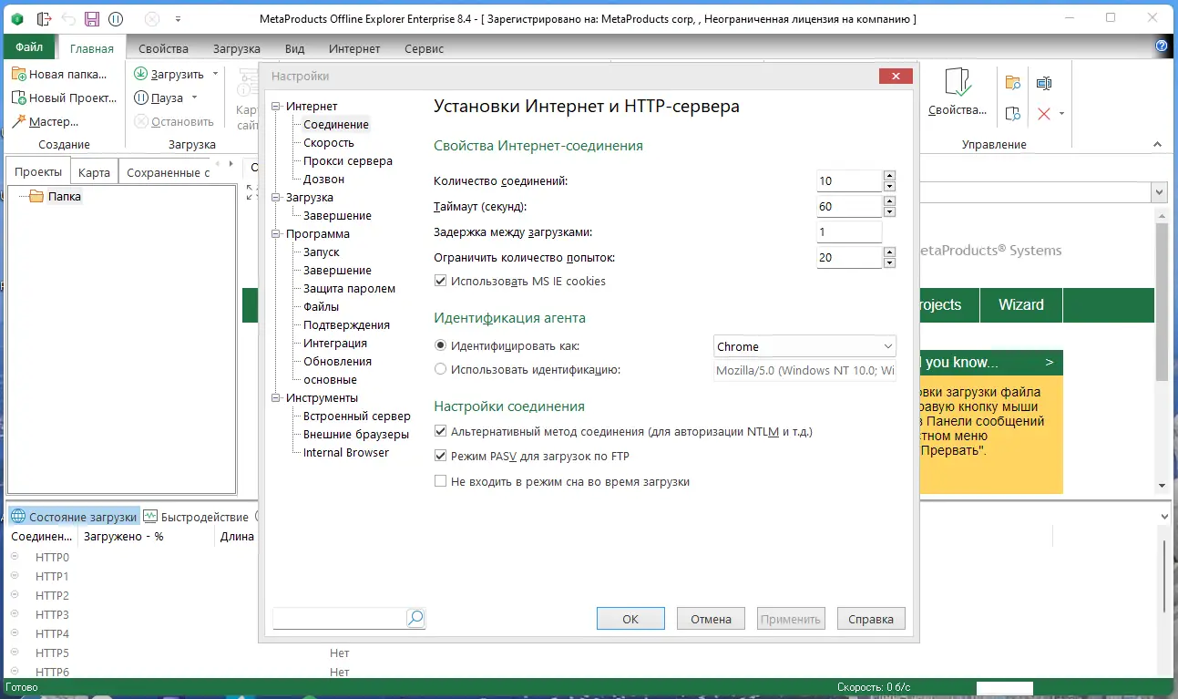The width and height of the screenshot is (1178, 699).
Task: Click the pause icon in the quick access toolbar
Action: click(x=116, y=18)
